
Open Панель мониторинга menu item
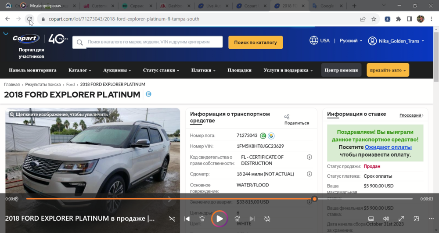(x=32, y=70)
